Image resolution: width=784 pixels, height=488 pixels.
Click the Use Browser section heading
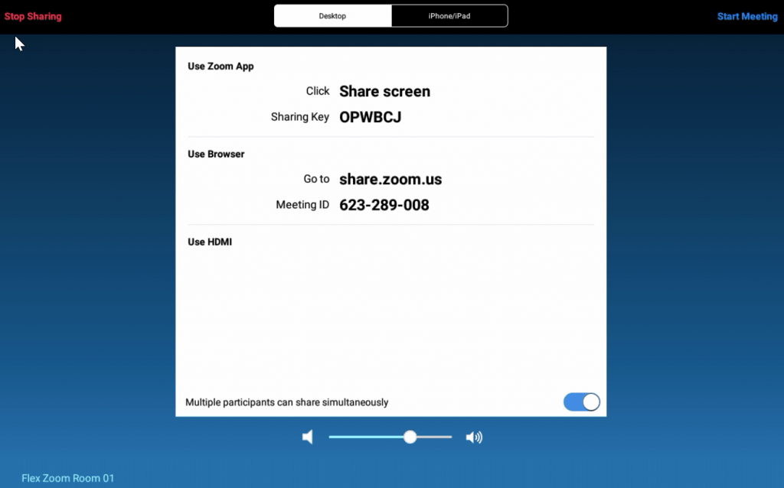tap(216, 154)
